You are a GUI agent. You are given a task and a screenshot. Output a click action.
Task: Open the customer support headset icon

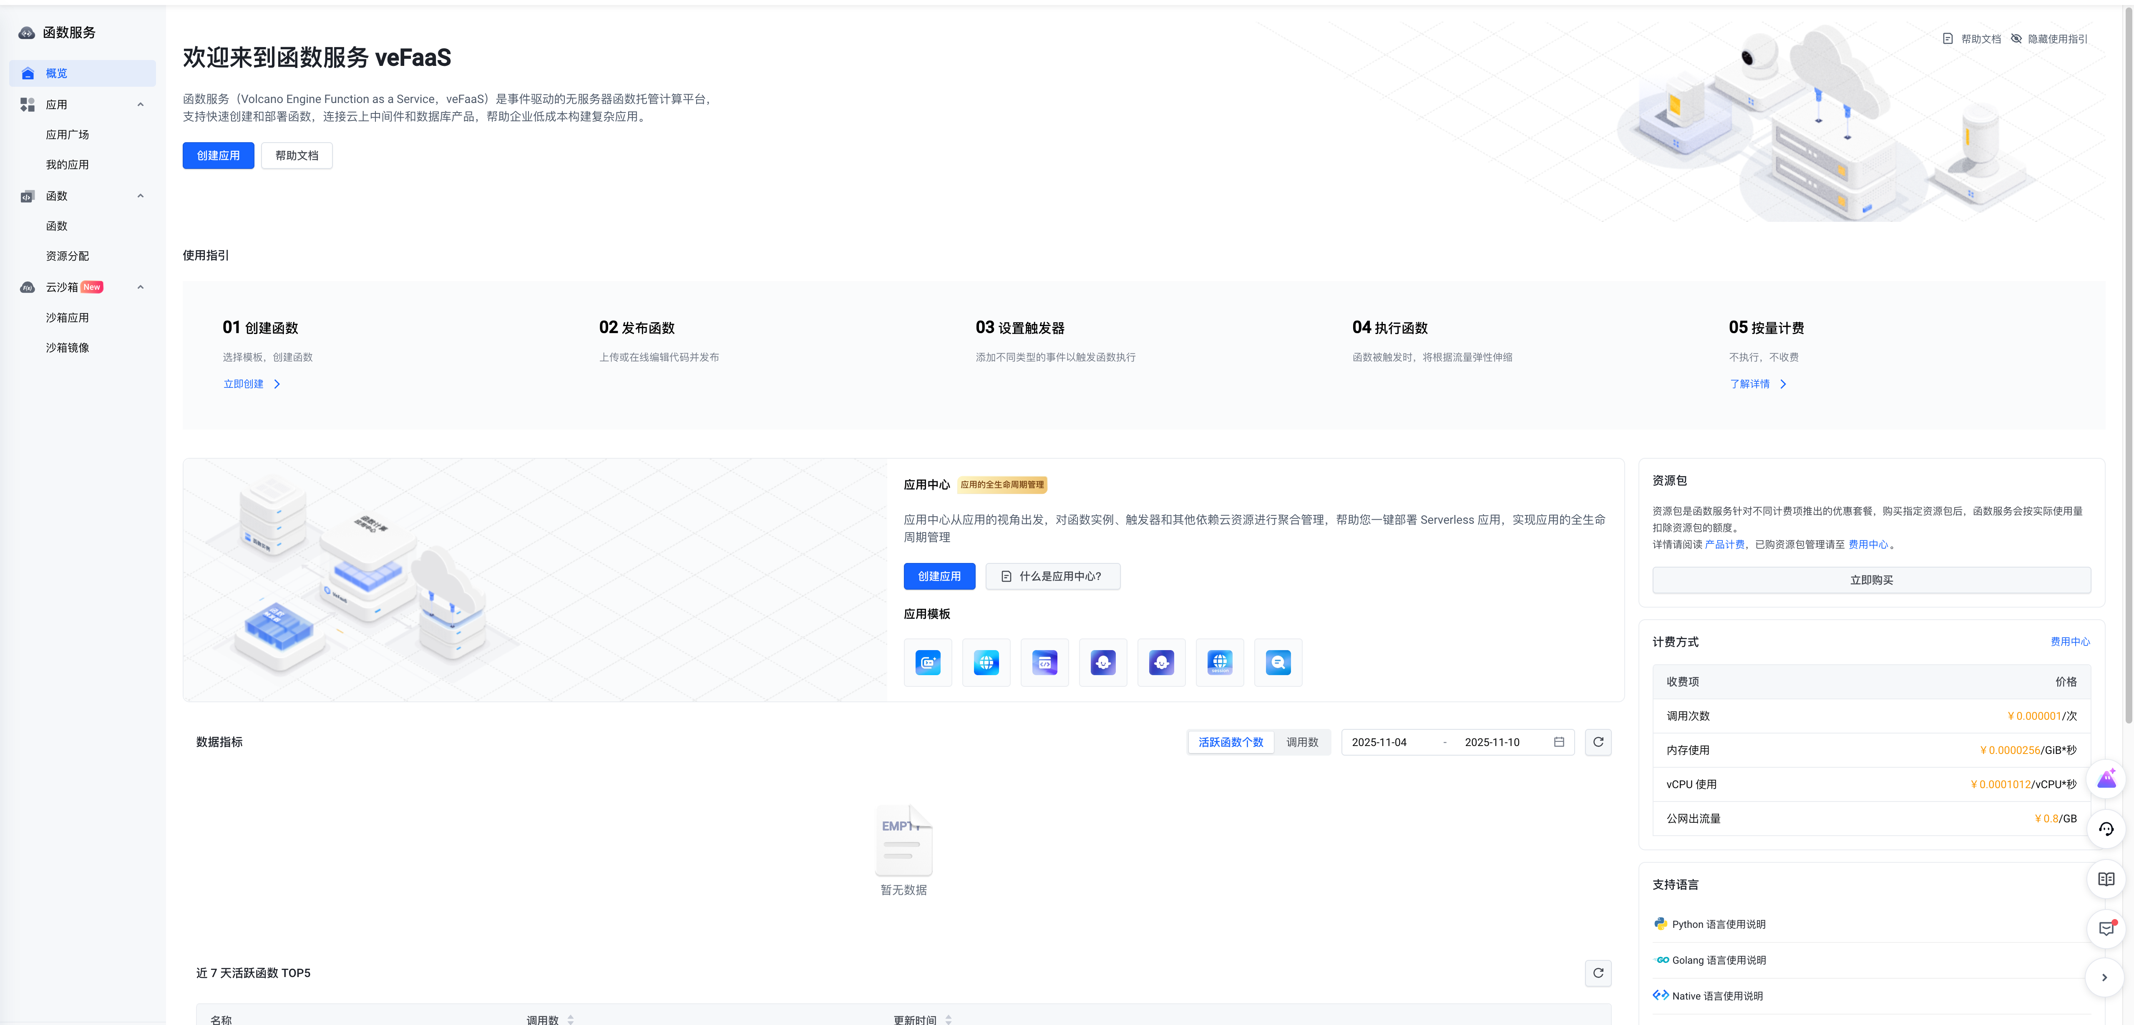(2106, 829)
